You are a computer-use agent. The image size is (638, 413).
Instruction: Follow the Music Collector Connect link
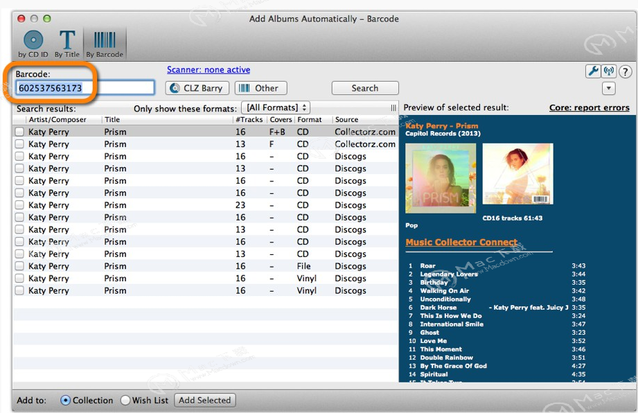coord(461,243)
